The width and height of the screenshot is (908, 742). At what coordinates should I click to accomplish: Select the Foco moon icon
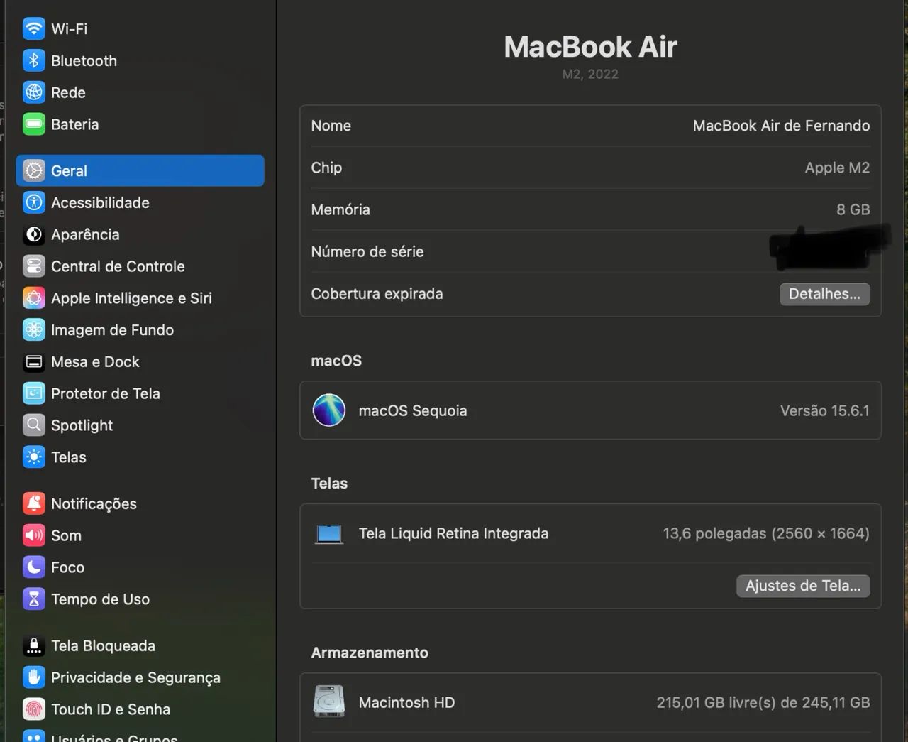pos(33,567)
